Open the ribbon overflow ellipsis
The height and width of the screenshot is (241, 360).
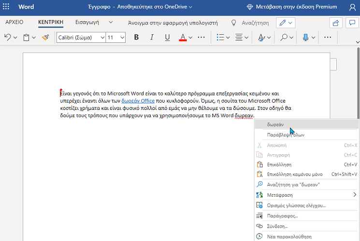(x=328, y=37)
